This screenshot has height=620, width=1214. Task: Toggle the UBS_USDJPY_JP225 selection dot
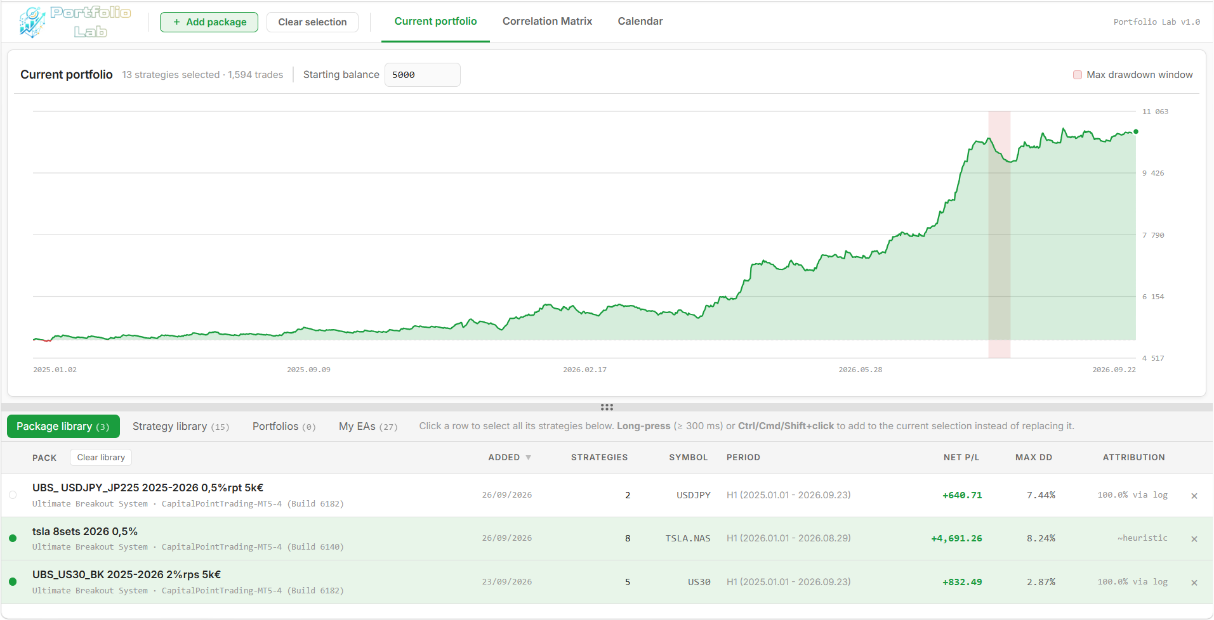[13, 495]
